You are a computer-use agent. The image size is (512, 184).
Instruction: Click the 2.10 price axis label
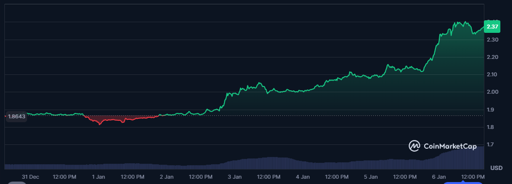493,75
